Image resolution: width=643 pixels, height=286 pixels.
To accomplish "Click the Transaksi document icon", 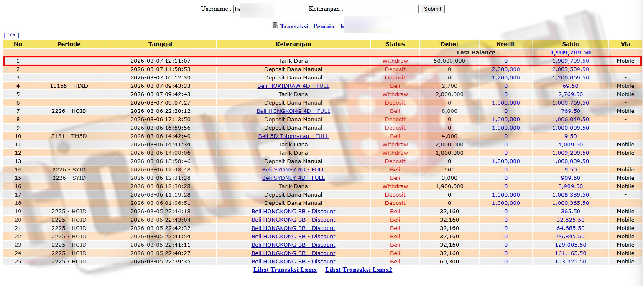I will point(275,25).
